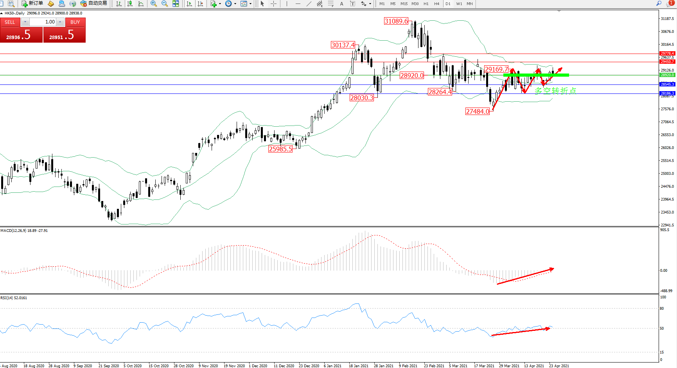Image resolution: width=677 pixels, height=368 pixels.
Task: Pick the Fibonacci retracement tool
Action: pyautogui.click(x=330, y=4)
